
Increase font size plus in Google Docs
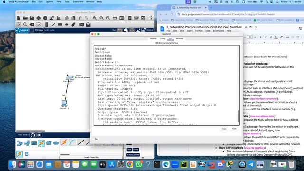[x=255, y=37]
